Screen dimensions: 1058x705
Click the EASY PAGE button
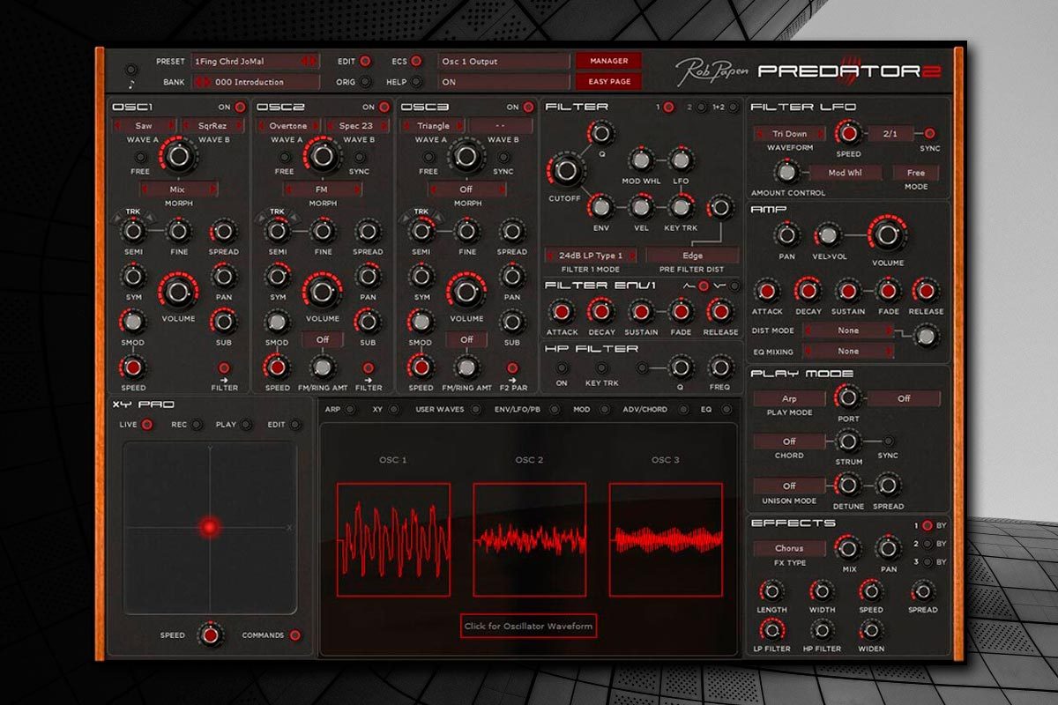(608, 82)
